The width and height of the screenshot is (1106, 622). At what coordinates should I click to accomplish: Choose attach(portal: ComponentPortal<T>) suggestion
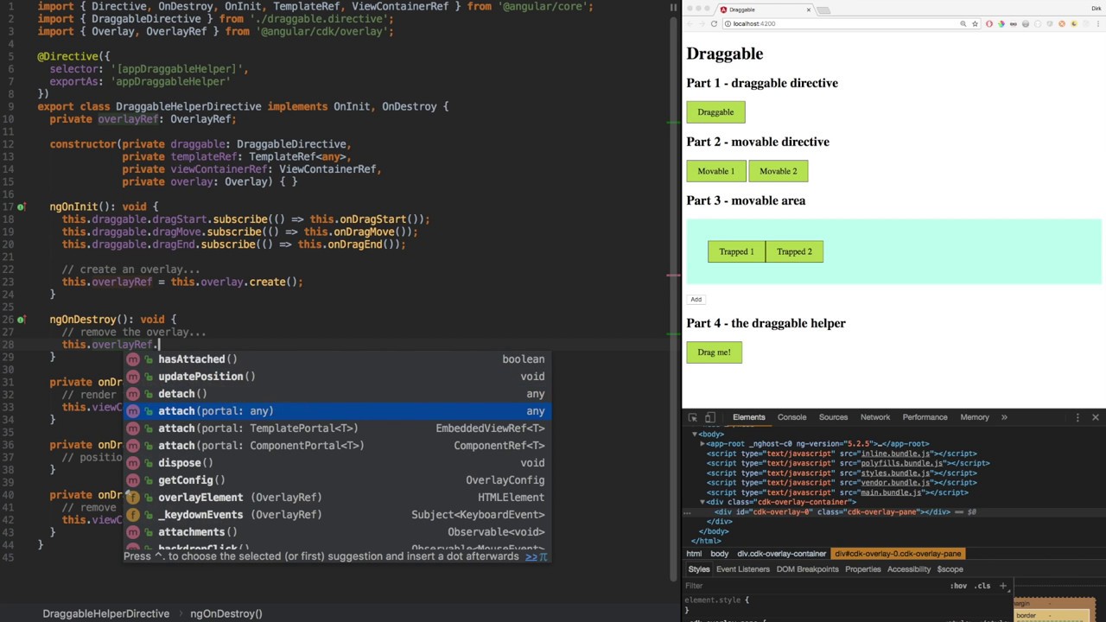pyautogui.click(x=336, y=446)
